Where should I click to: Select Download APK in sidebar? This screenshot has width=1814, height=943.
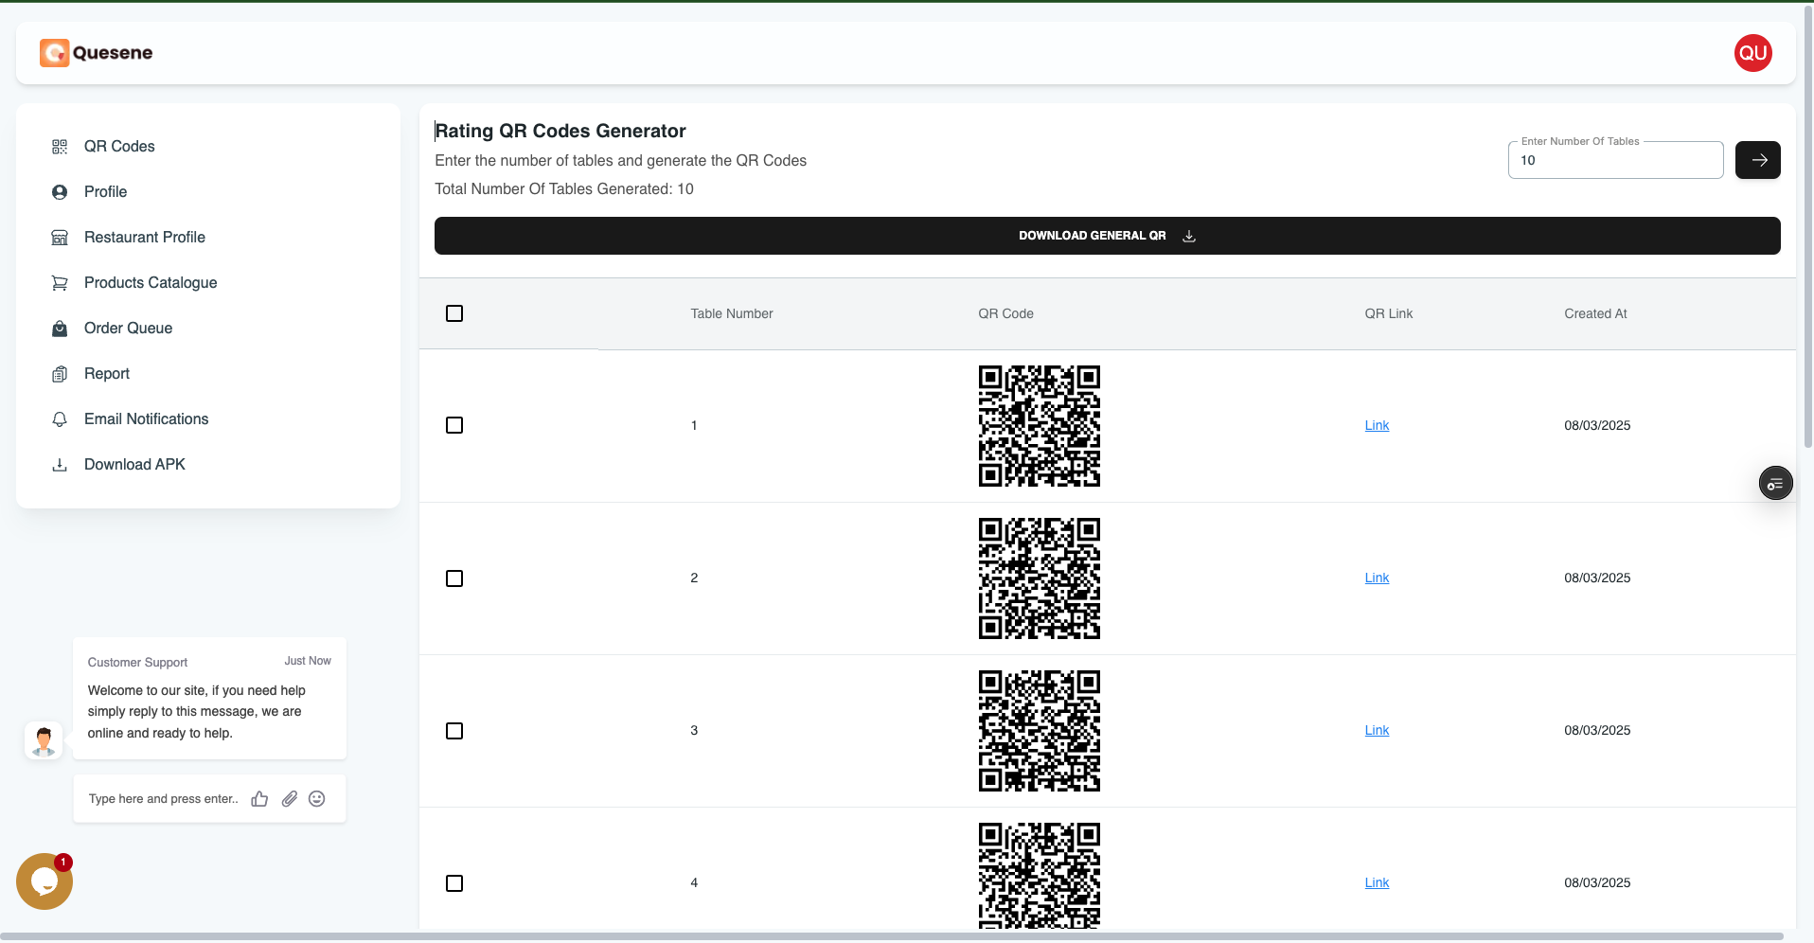tap(134, 465)
